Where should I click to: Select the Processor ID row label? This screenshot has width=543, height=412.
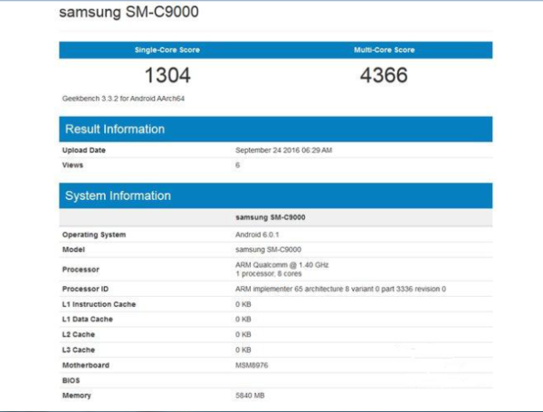[89, 289]
